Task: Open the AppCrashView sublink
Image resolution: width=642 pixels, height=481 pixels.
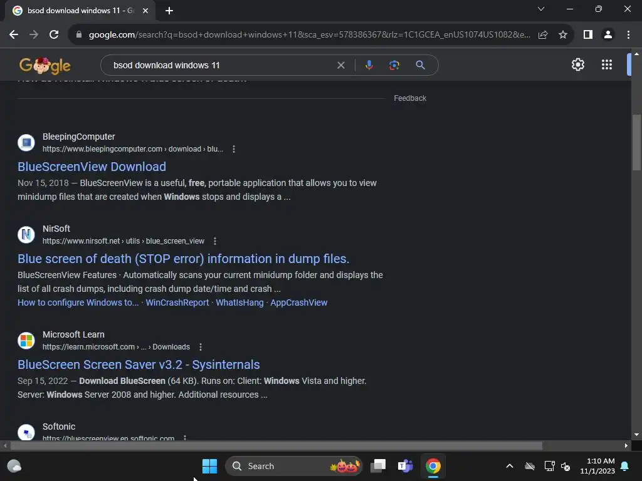Action: 299,303
